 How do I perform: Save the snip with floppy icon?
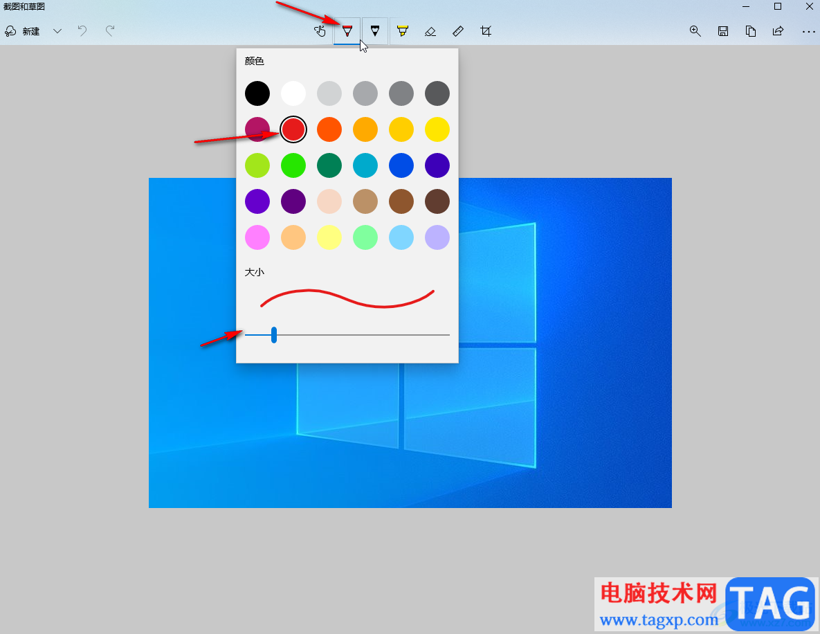[x=723, y=31]
